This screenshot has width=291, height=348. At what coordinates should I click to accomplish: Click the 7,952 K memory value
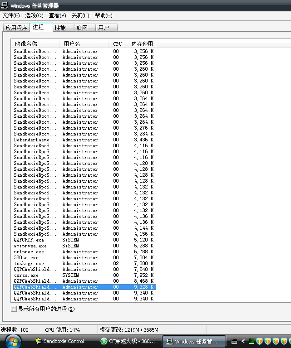point(143,275)
